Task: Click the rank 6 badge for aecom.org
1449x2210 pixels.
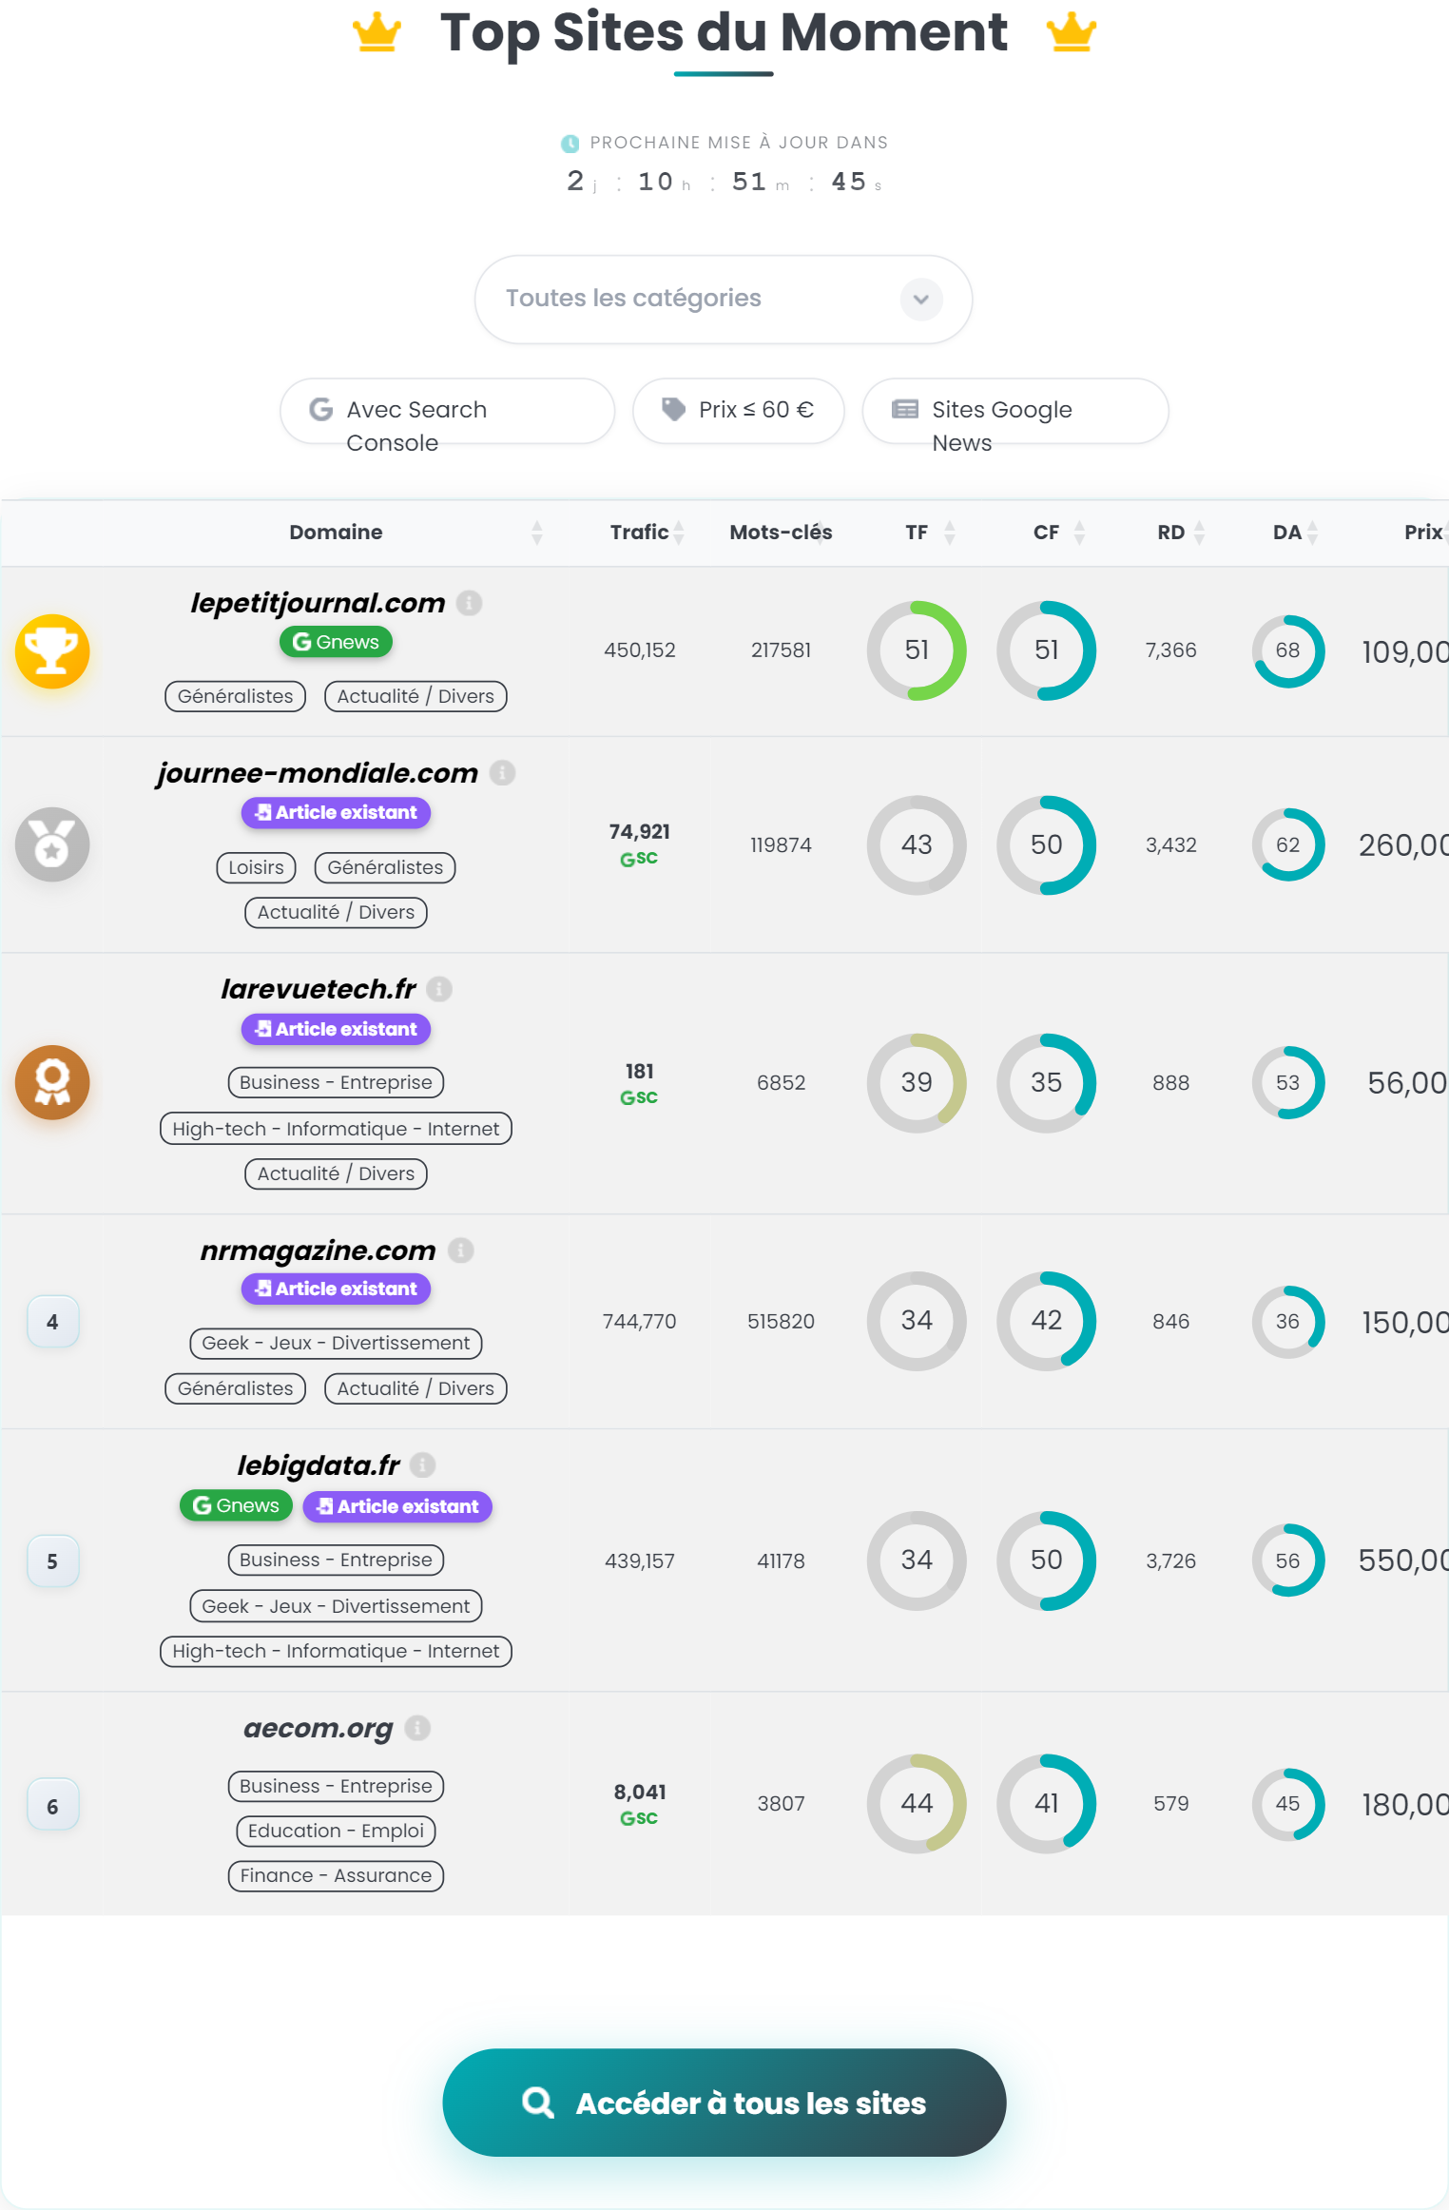Action: tap(52, 1805)
